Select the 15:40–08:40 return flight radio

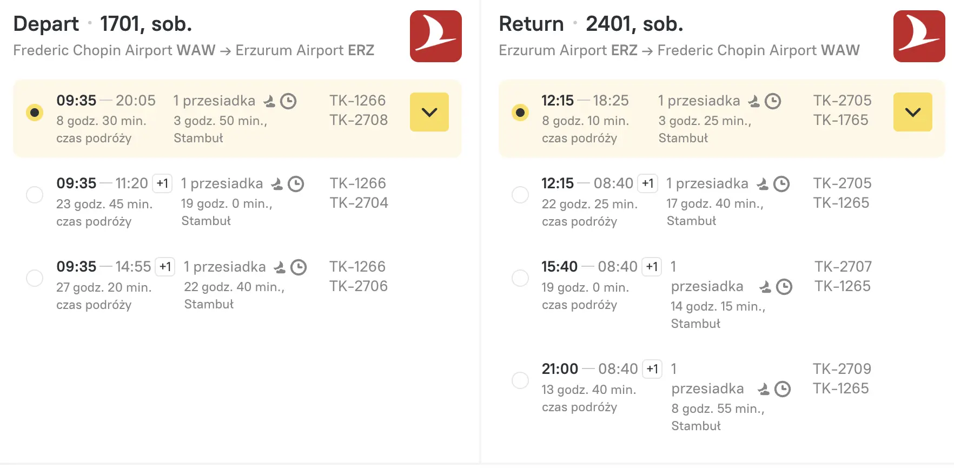click(x=520, y=278)
